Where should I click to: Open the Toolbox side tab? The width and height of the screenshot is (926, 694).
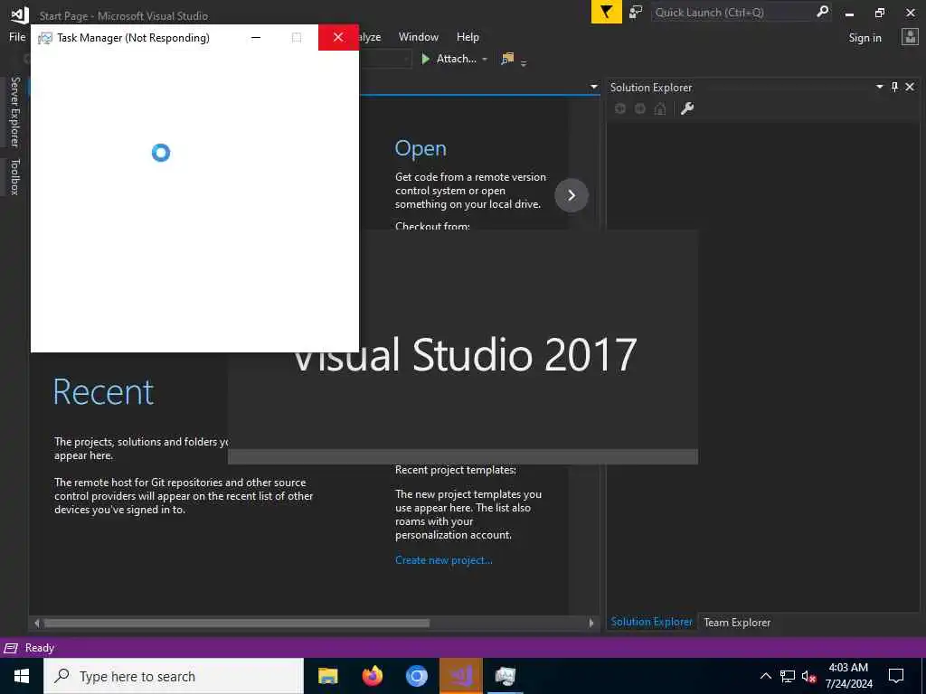click(x=14, y=176)
